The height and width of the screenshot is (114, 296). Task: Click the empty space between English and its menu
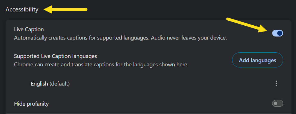pos(172,84)
